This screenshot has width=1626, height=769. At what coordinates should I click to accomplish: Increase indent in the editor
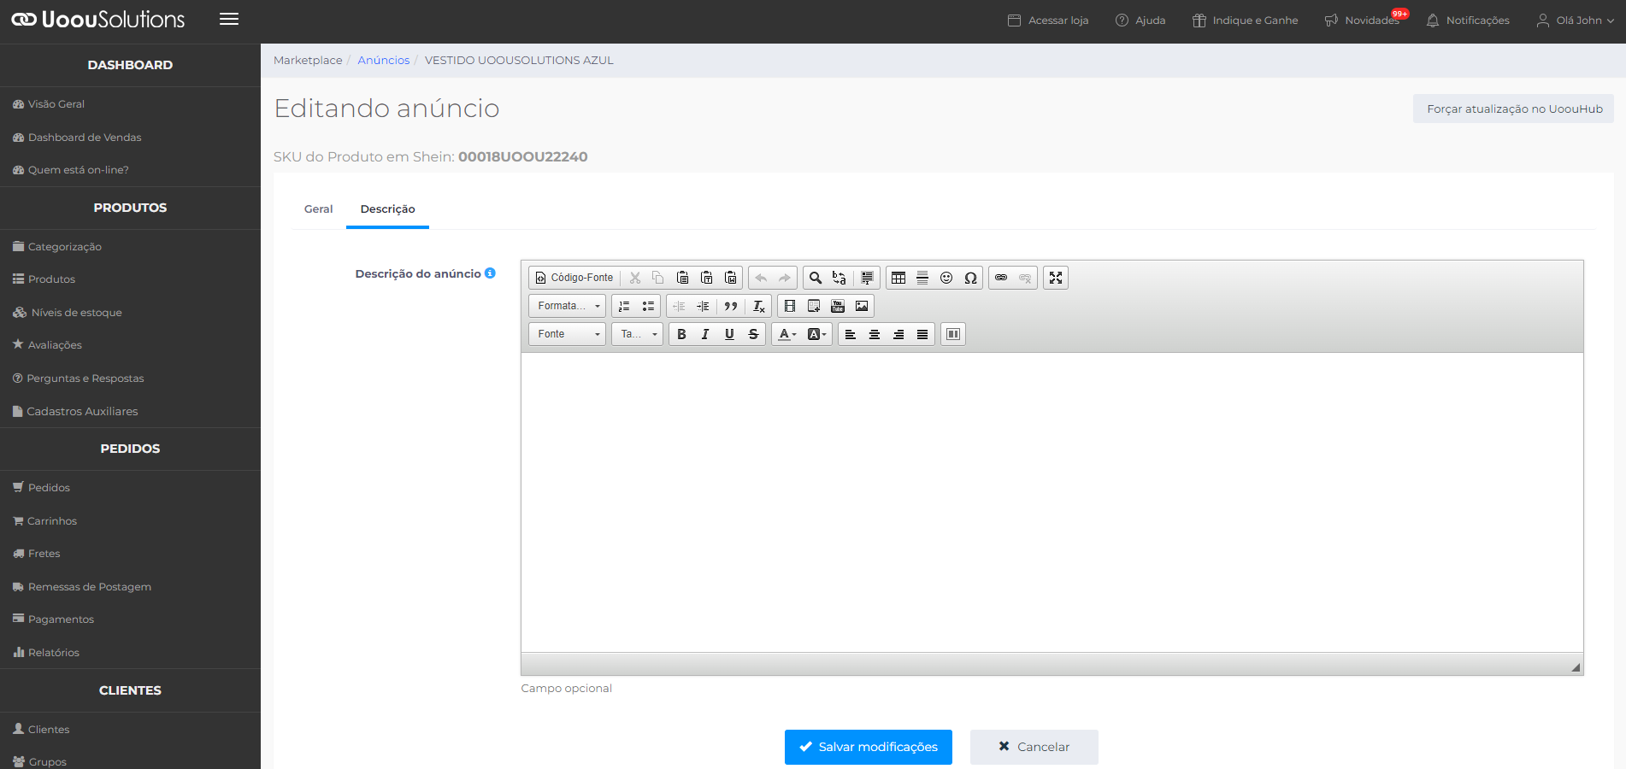click(x=703, y=306)
